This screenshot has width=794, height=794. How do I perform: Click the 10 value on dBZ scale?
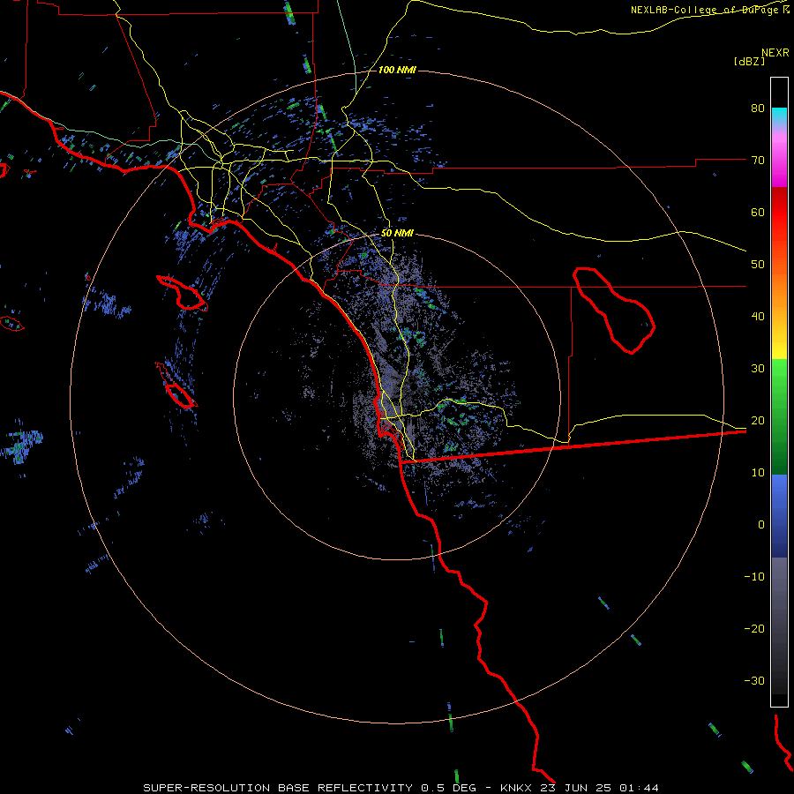(x=758, y=473)
